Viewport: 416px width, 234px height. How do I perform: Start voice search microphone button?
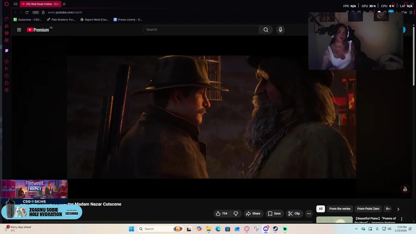tap(280, 30)
